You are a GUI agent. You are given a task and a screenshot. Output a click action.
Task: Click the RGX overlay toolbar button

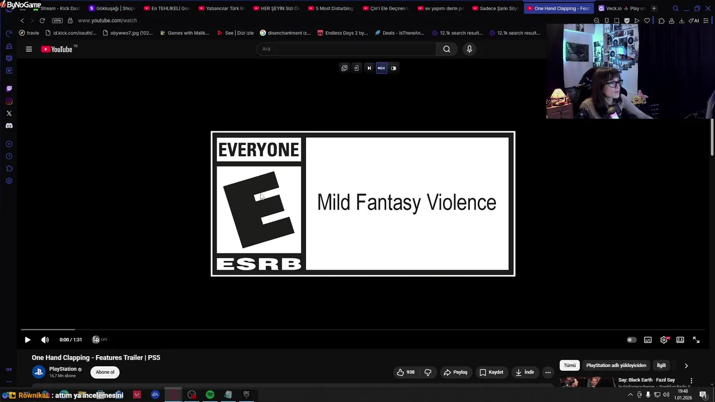click(x=382, y=68)
